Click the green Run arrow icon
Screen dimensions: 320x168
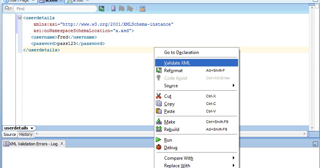158,140
